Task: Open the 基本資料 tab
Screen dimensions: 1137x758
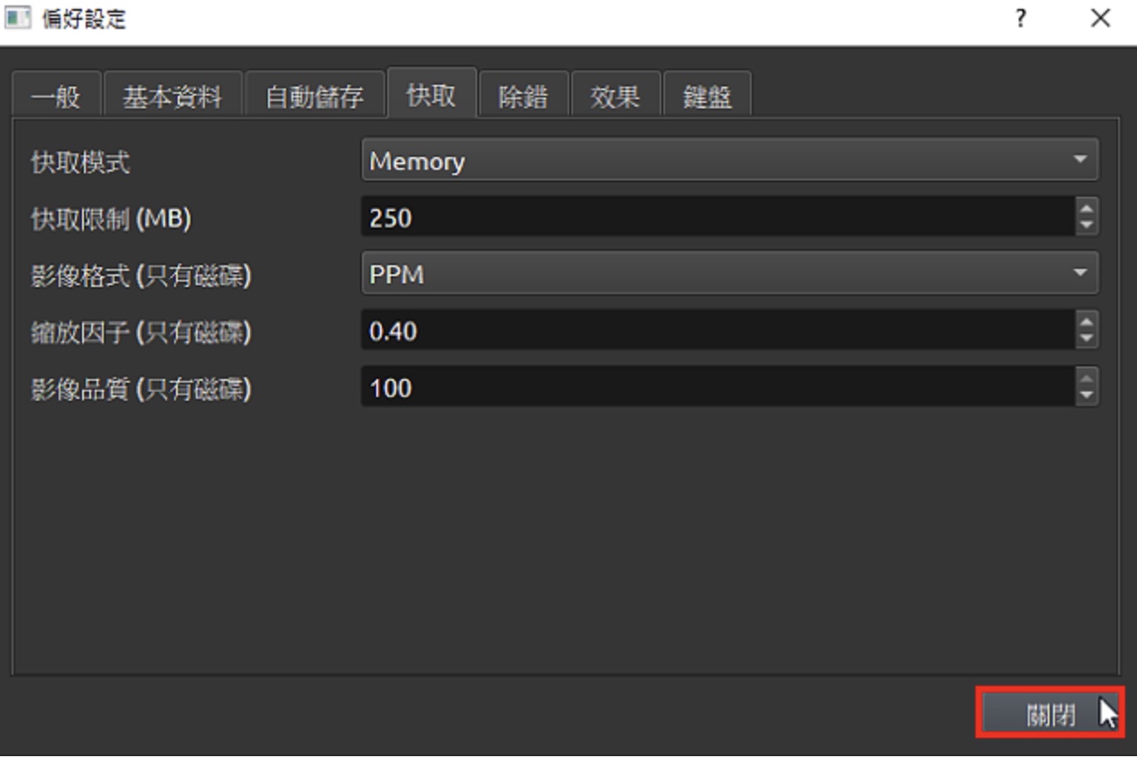Action: pos(172,94)
